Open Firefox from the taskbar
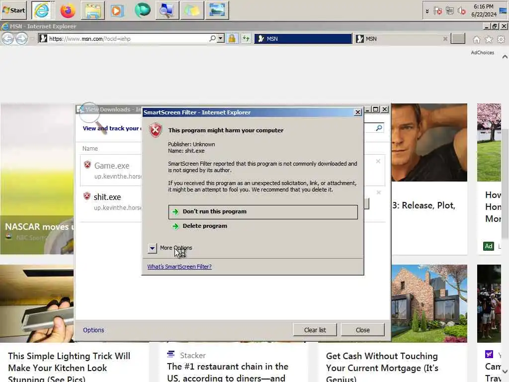 [x=68, y=10]
